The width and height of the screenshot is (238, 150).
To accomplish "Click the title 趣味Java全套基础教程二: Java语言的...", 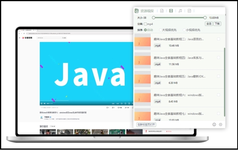I will tap(179, 39).
